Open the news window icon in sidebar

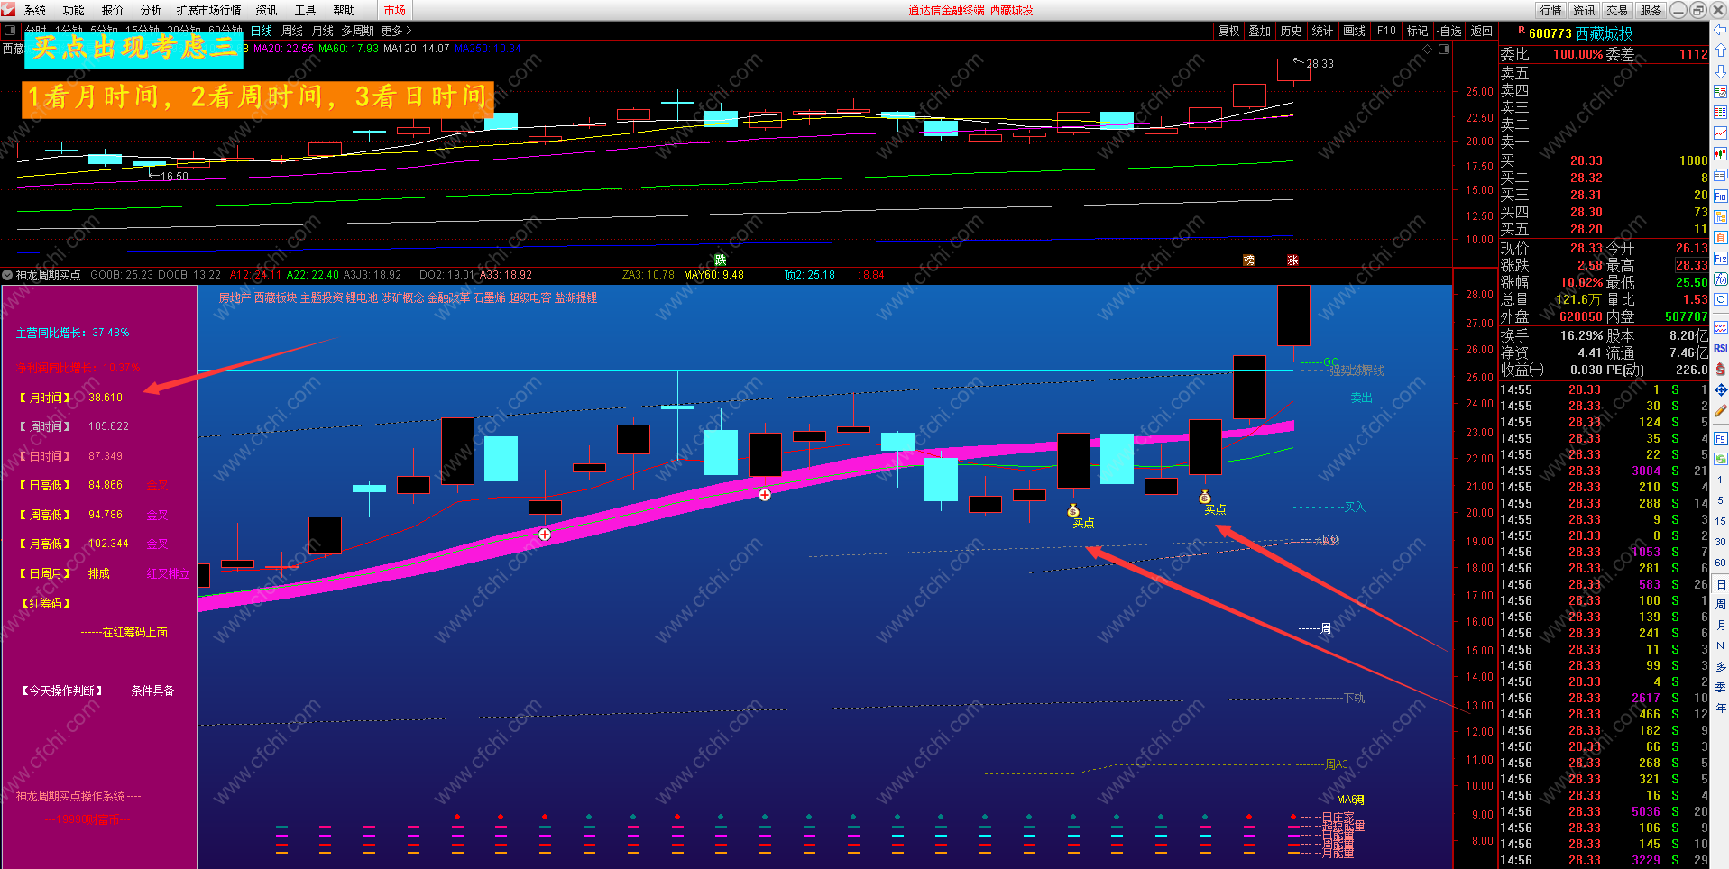point(1720,175)
